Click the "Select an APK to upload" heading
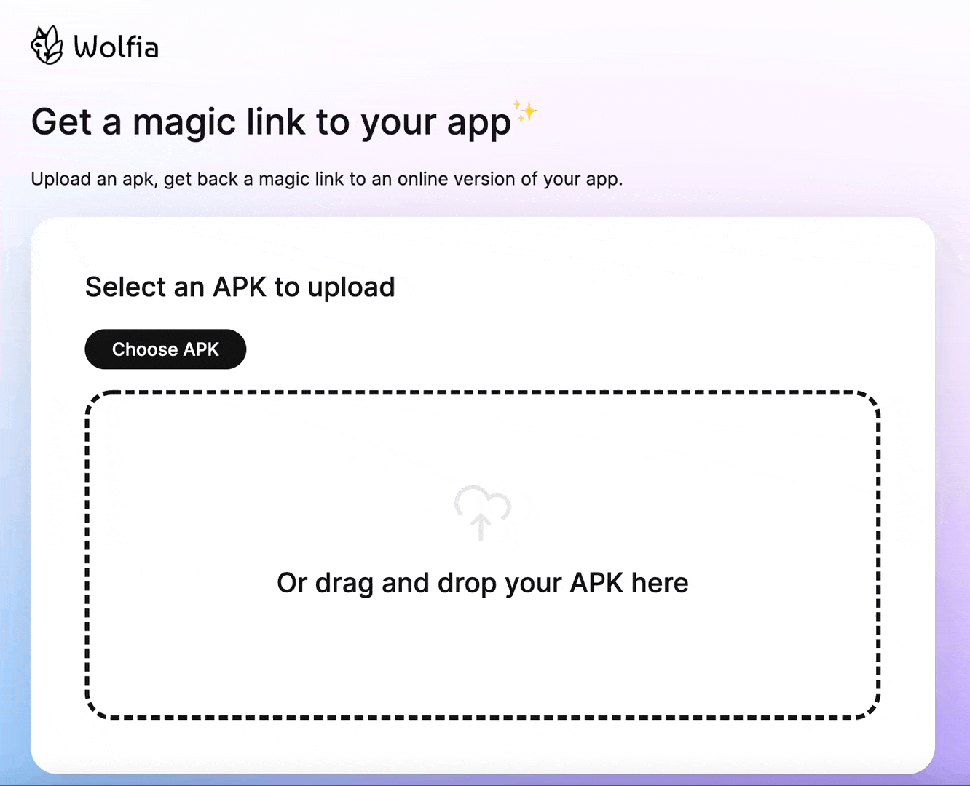Viewport: 970px width, 786px height. [240, 287]
